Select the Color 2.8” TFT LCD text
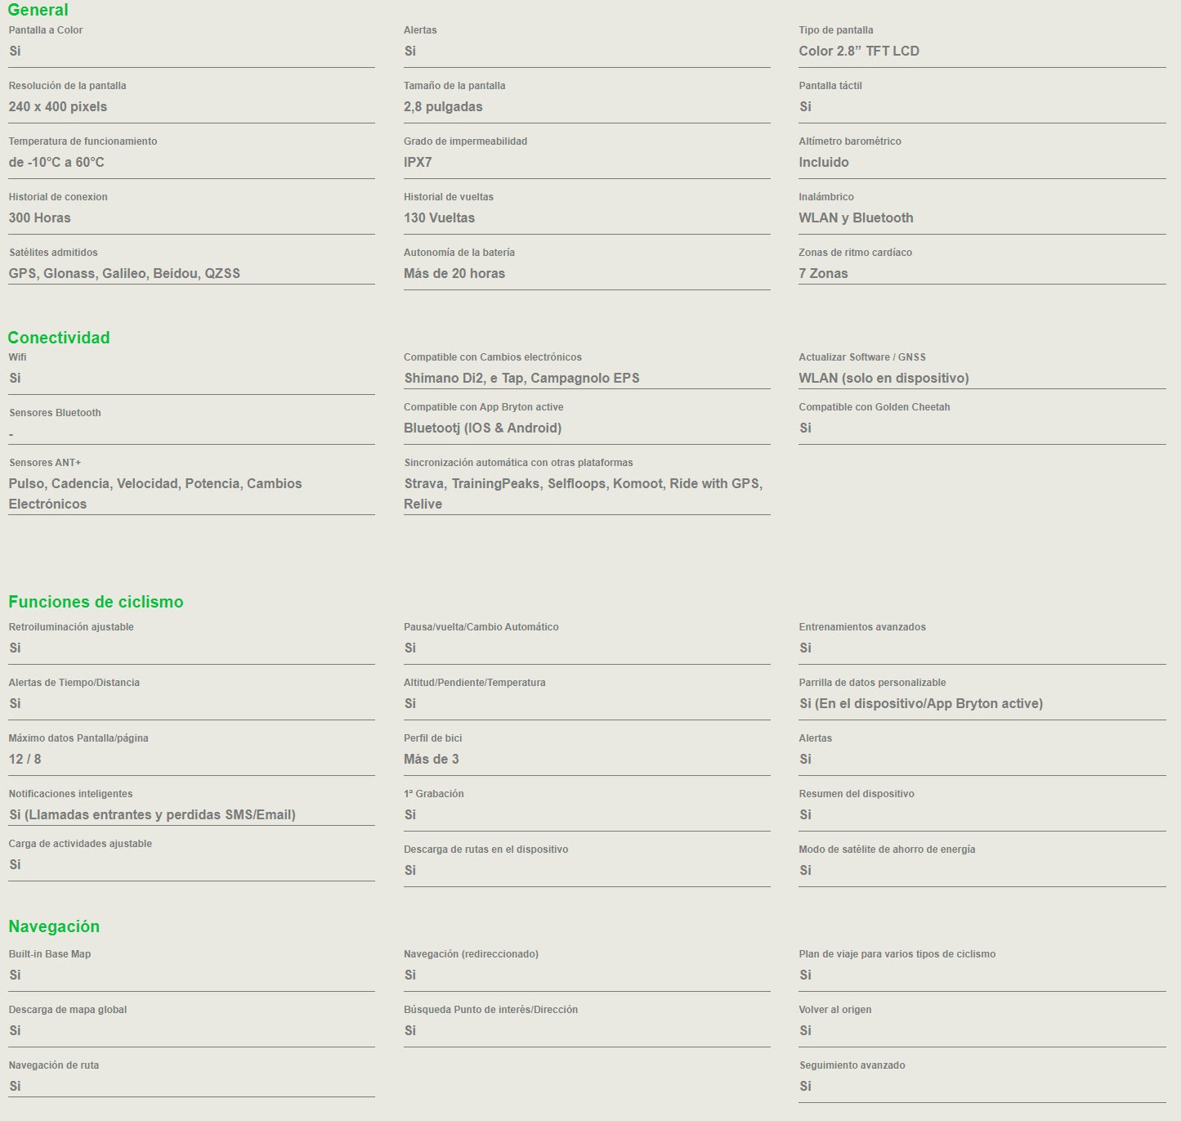The image size is (1181, 1121). pyautogui.click(x=858, y=51)
